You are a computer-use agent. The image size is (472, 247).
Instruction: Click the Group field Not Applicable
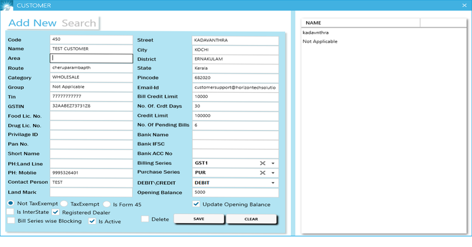(91, 87)
